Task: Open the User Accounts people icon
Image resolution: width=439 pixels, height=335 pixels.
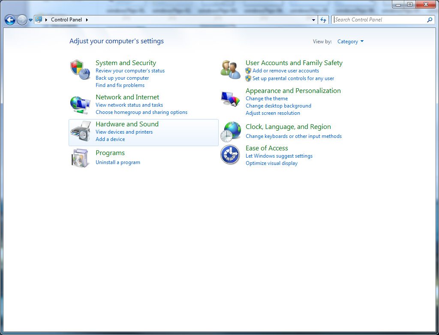Action: [230, 69]
